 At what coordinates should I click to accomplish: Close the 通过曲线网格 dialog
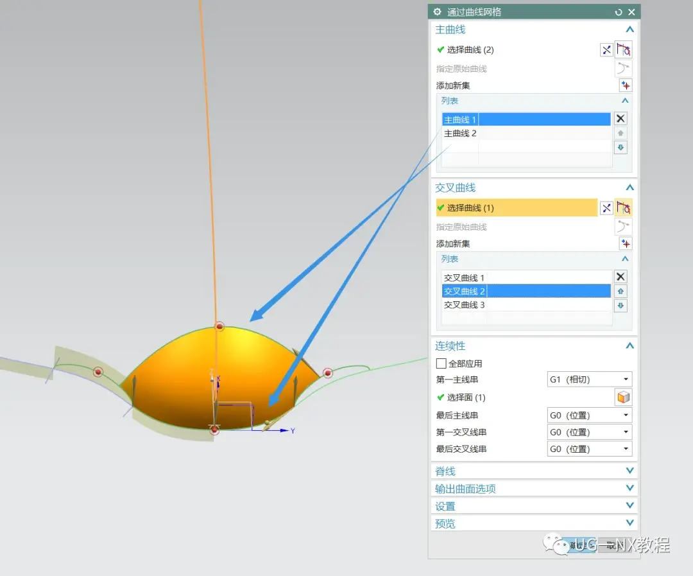pos(631,12)
